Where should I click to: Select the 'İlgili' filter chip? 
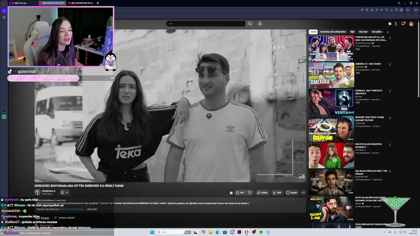pyautogui.click(x=352, y=32)
